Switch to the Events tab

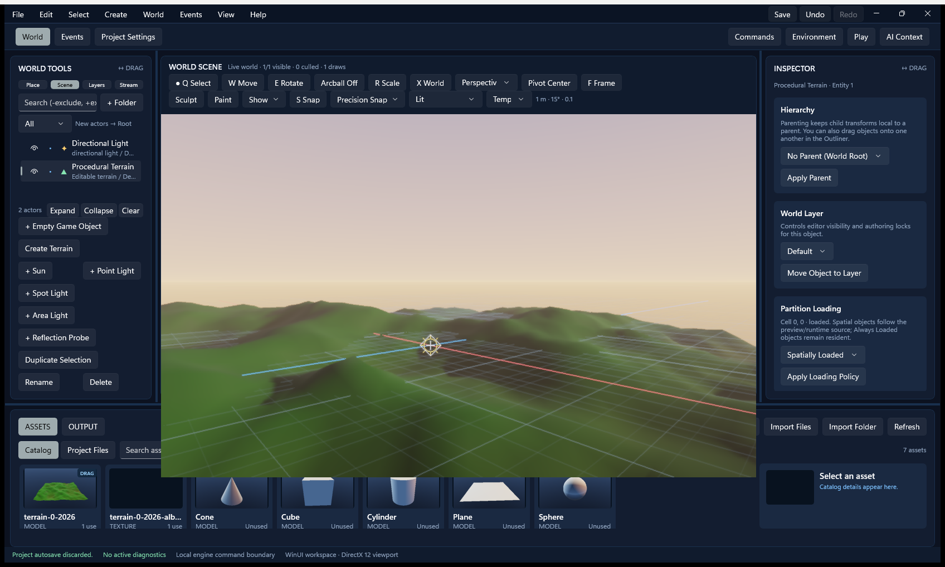(x=72, y=37)
